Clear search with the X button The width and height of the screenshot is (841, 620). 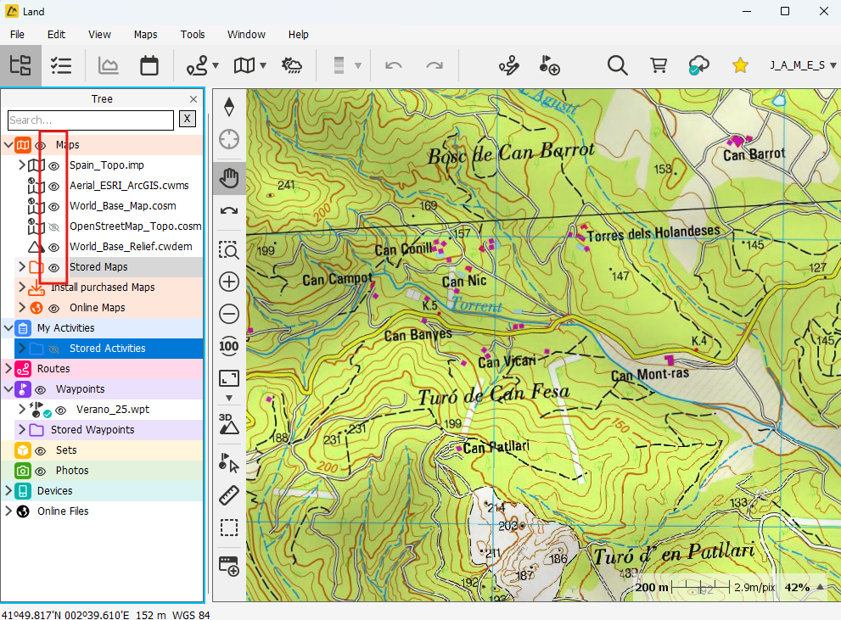click(187, 120)
